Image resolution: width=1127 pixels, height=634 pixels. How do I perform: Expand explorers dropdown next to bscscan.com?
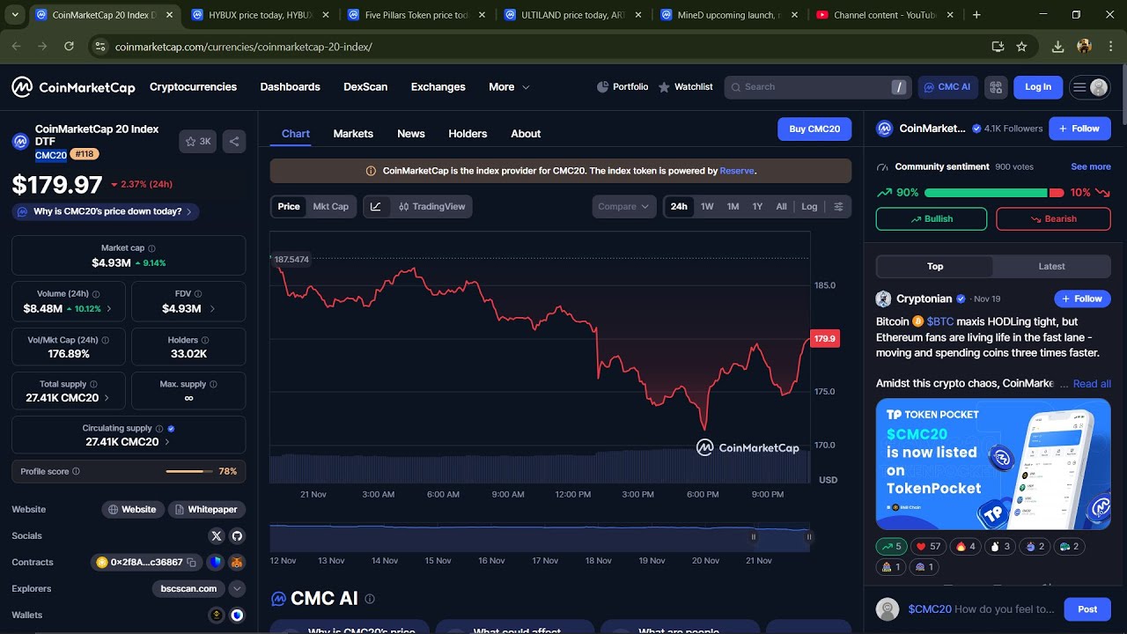pyautogui.click(x=237, y=588)
